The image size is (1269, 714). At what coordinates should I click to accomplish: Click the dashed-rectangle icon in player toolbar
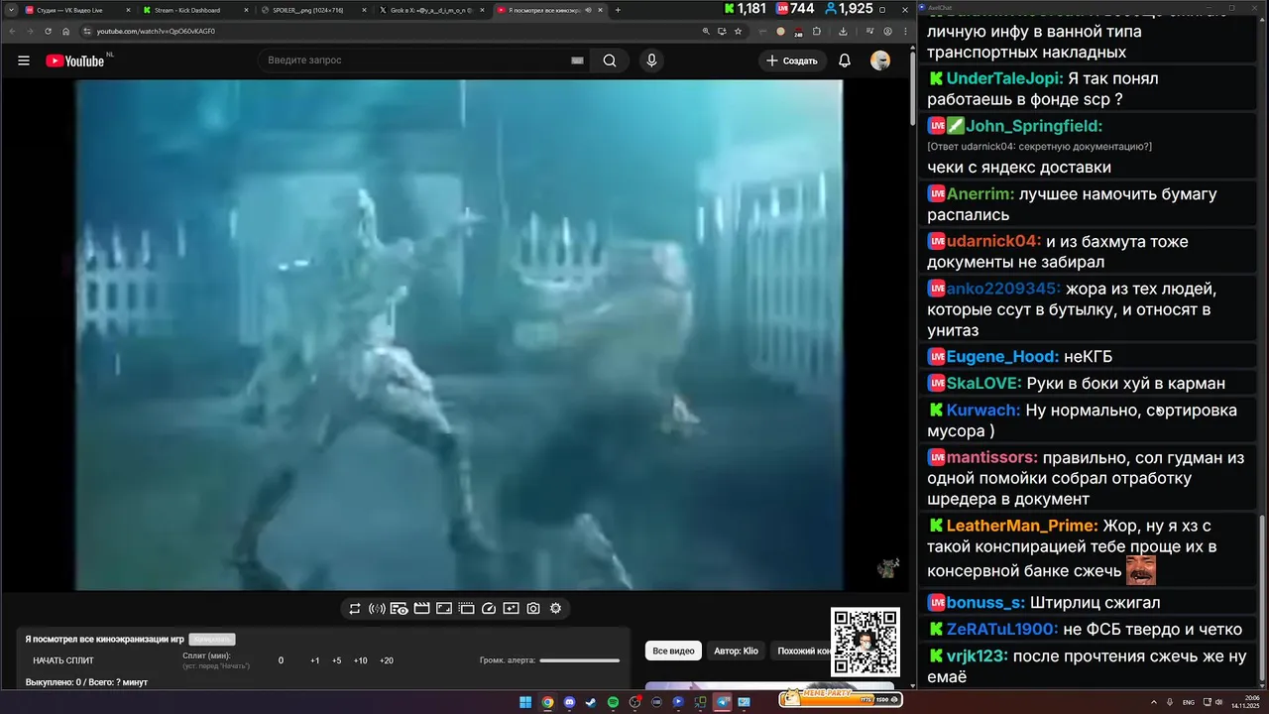(x=466, y=609)
